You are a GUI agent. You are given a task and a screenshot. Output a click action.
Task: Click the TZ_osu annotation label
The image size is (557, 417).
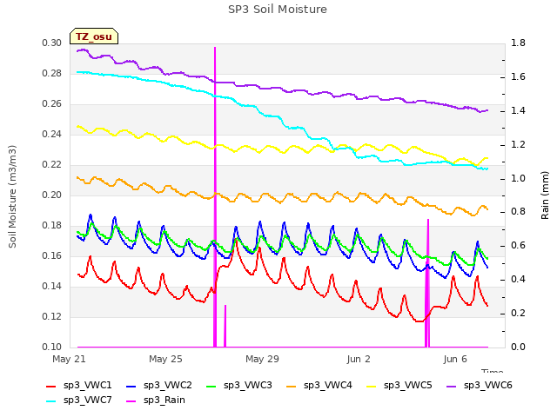[x=94, y=36]
